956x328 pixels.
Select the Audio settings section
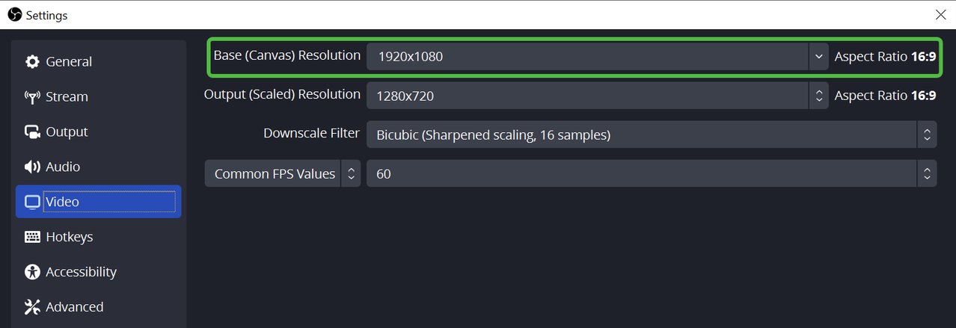(63, 167)
